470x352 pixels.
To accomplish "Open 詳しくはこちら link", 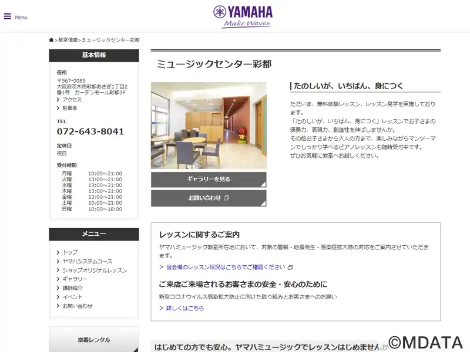I will [x=184, y=308].
